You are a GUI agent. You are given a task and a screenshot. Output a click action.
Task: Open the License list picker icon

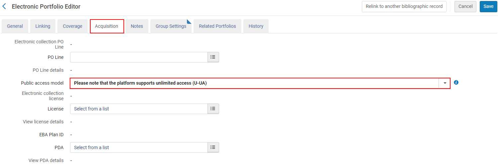point(213,109)
